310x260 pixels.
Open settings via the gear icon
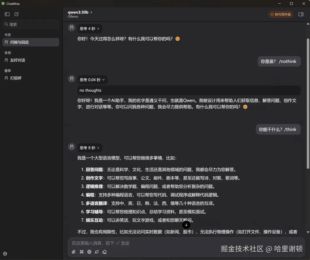[5, 253]
